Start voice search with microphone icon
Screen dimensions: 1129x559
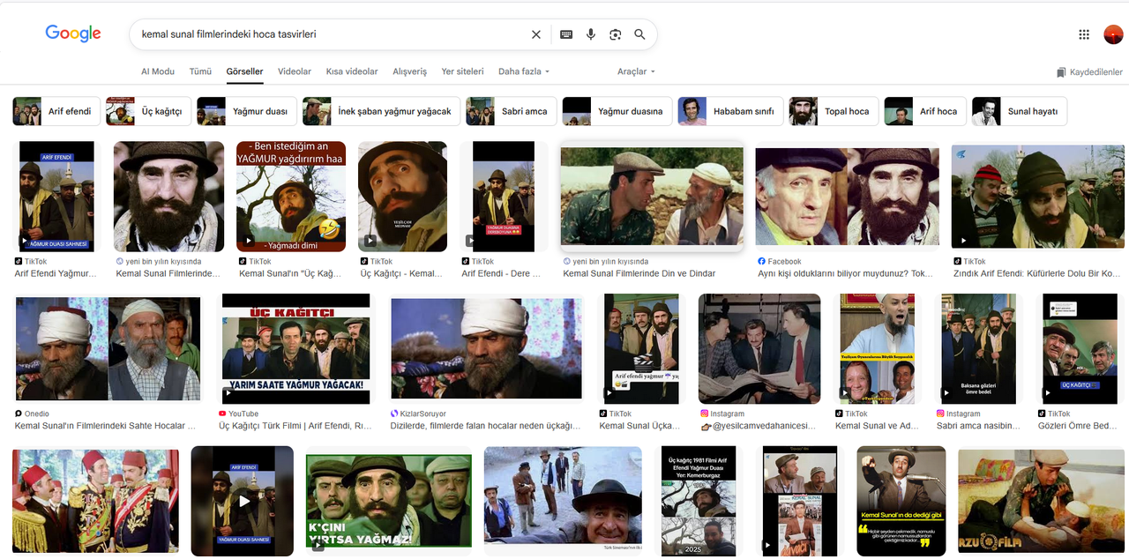click(591, 34)
